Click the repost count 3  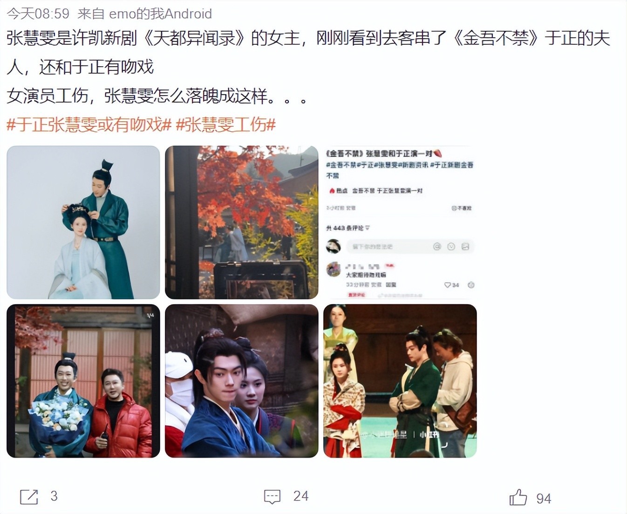54,496
